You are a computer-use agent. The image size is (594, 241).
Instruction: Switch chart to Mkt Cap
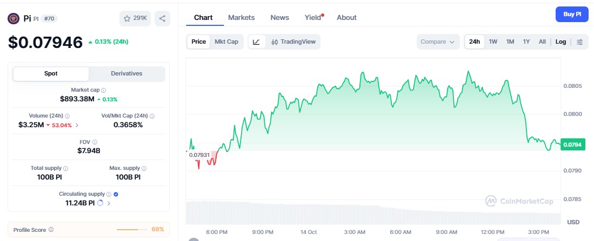point(226,42)
